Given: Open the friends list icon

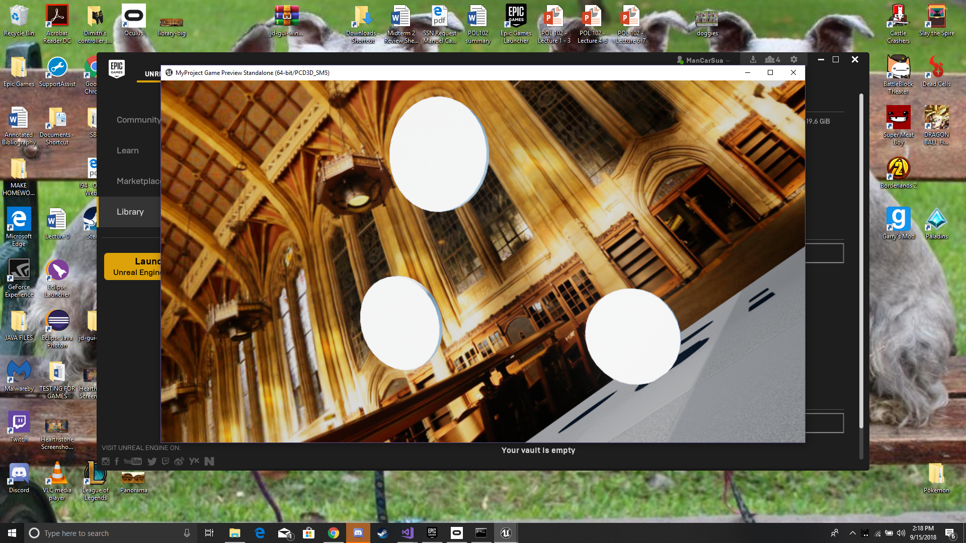Looking at the screenshot, I should [x=772, y=59].
